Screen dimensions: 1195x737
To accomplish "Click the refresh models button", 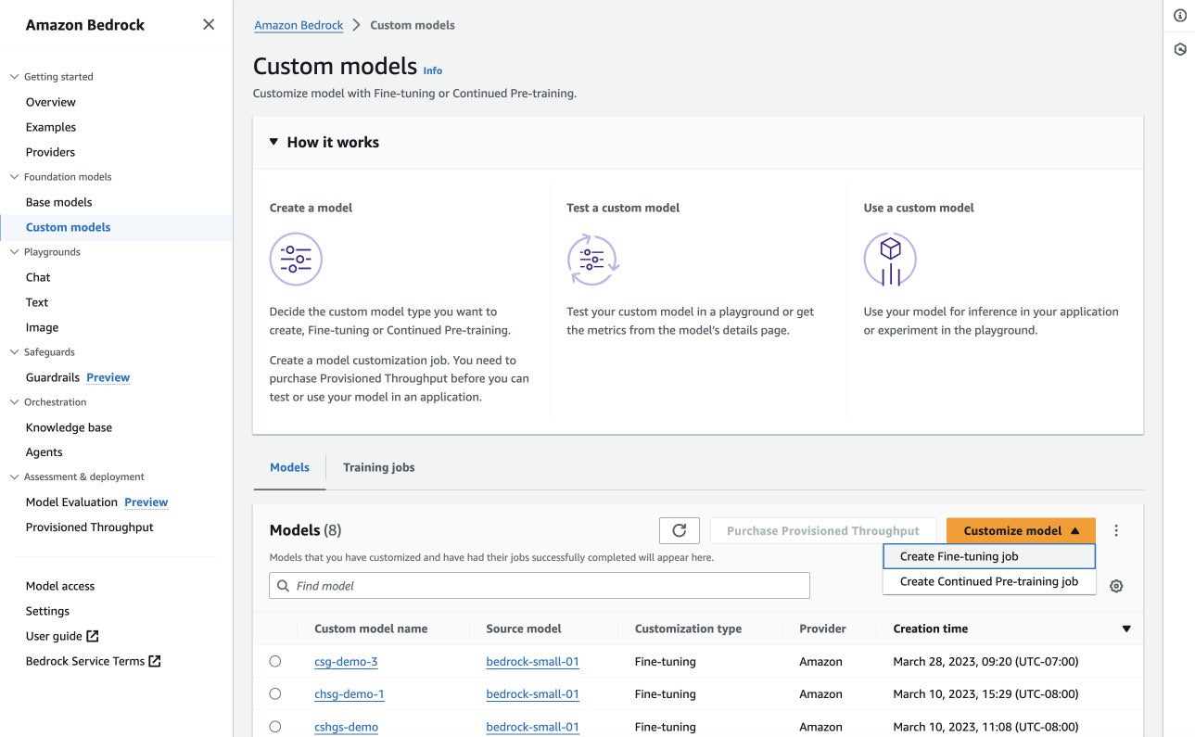I will 679,530.
